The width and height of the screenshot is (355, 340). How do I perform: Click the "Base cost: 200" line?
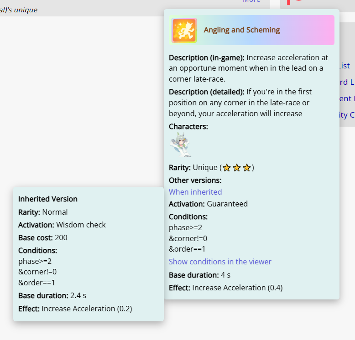[43, 237]
